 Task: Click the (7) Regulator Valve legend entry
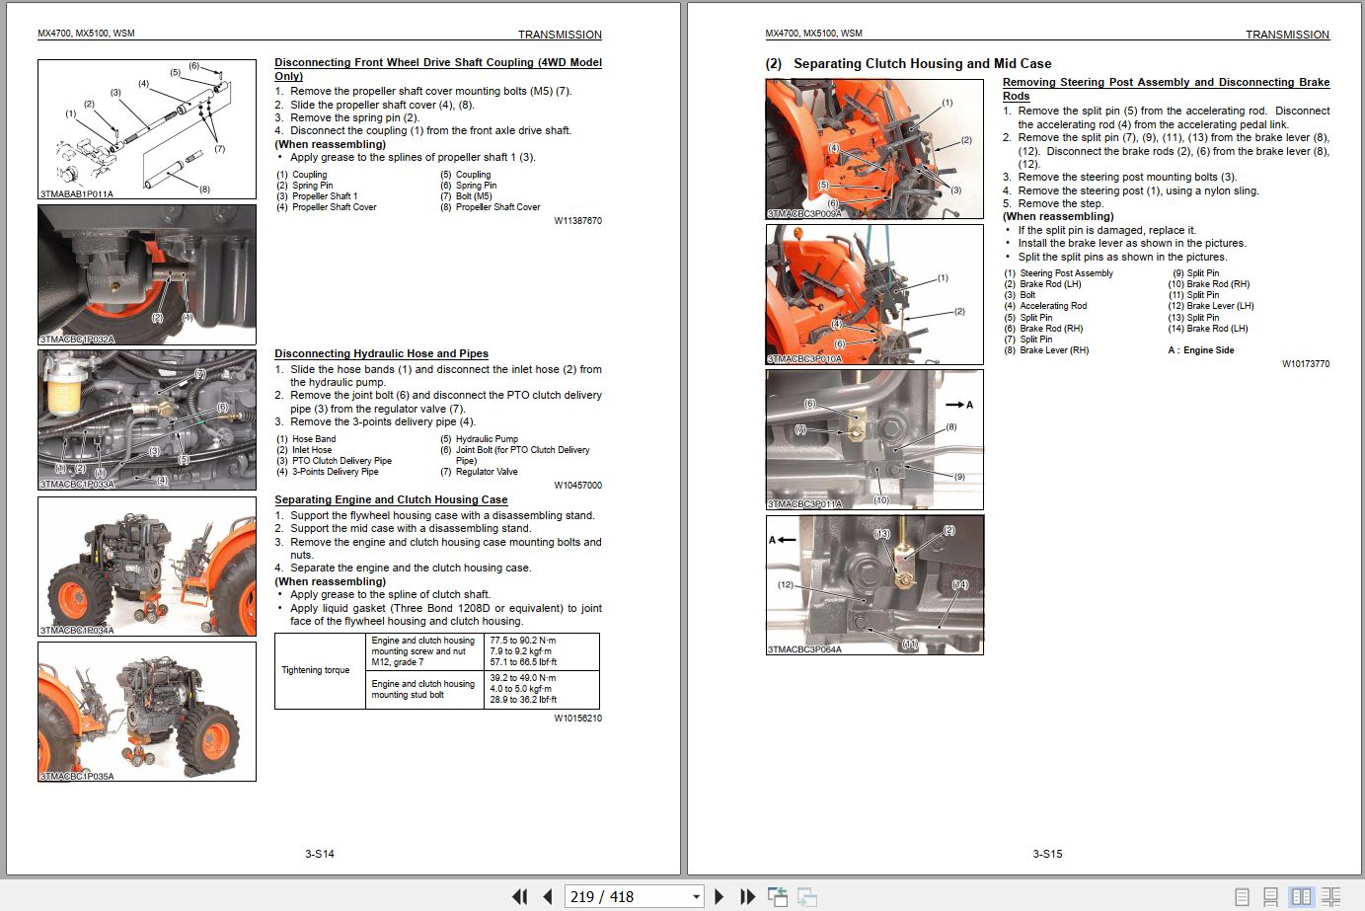(x=479, y=472)
